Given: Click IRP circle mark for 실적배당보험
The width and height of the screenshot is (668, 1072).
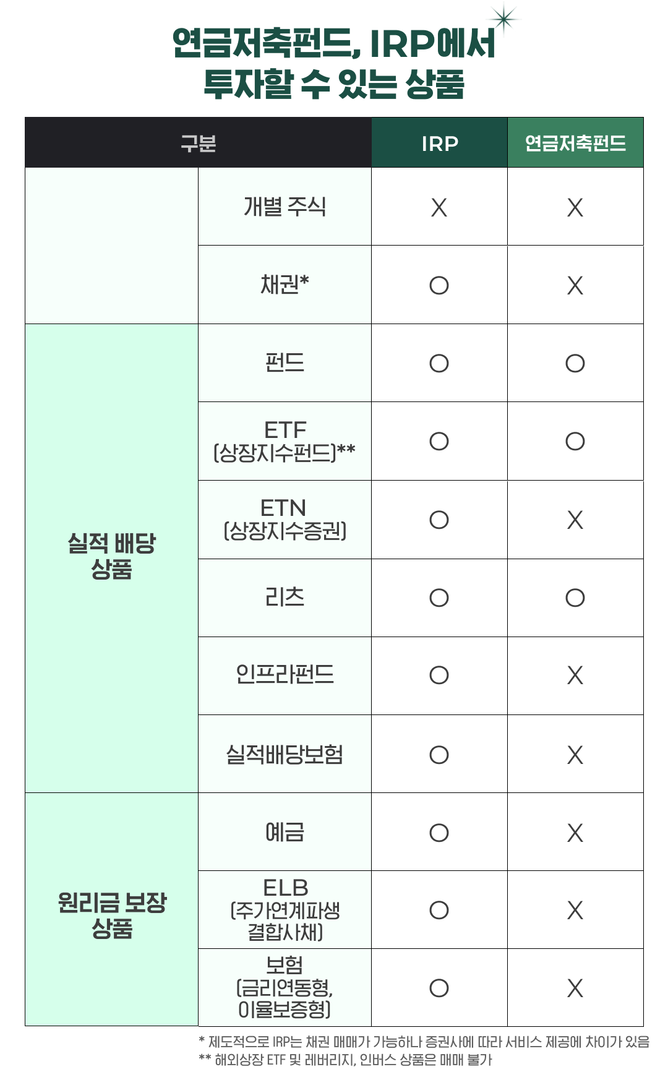Looking at the screenshot, I should click(439, 755).
